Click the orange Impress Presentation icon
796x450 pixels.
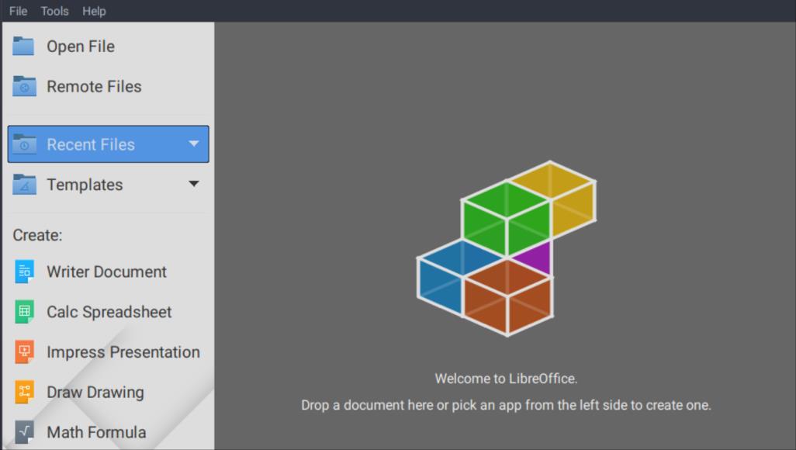pyautogui.click(x=24, y=352)
